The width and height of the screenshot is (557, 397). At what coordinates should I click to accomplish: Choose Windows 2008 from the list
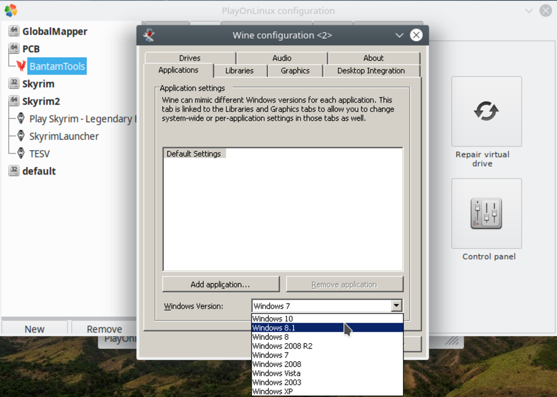tap(327, 364)
